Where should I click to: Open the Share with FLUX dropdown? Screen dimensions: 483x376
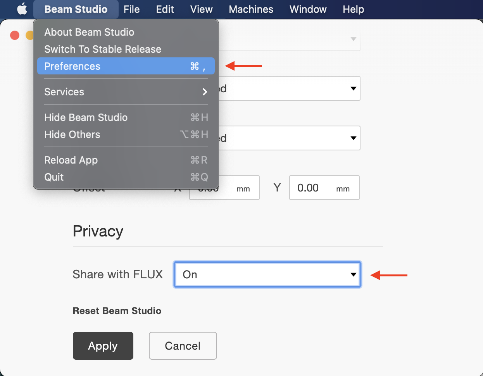coord(267,274)
